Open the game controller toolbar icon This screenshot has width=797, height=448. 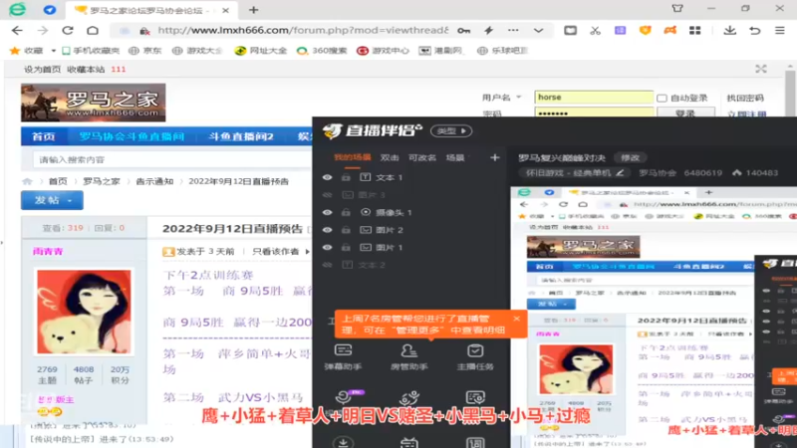pyautogui.click(x=669, y=31)
